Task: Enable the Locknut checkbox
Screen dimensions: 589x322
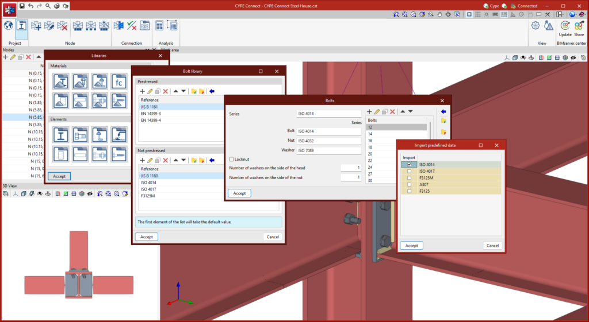Action: coord(231,159)
